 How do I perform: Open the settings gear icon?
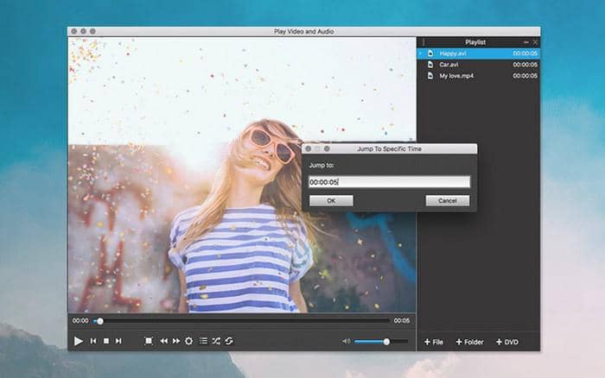(x=188, y=341)
